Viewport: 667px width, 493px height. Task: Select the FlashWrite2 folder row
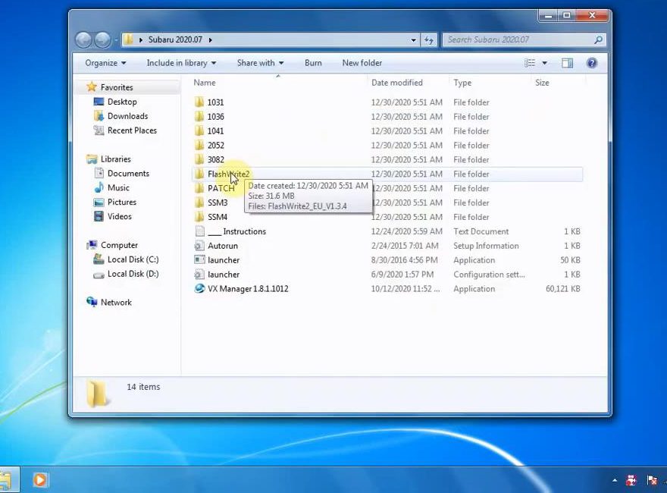coord(387,174)
